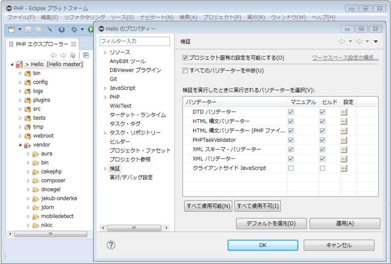391x264 pixels.
Task: Click the Hello project icon in explorer
Action: coord(20,65)
